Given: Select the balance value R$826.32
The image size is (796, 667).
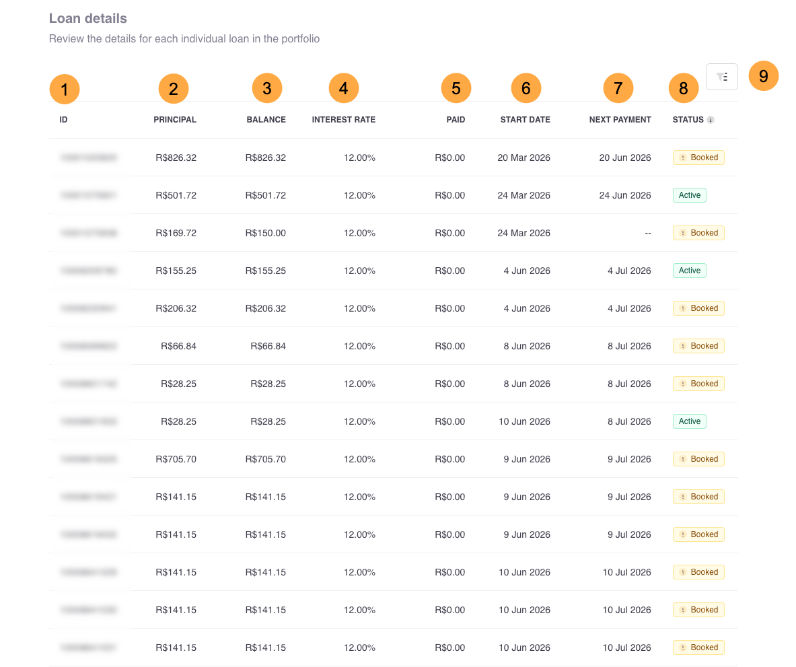Looking at the screenshot, I should (266, 158).
